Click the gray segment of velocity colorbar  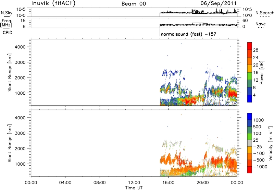(250, 143)
